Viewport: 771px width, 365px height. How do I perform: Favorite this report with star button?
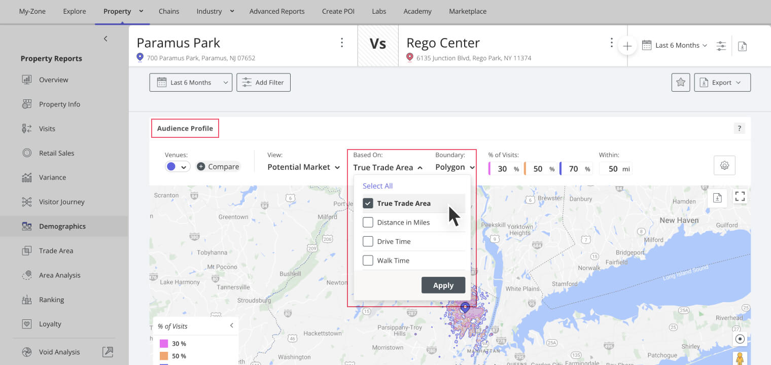click(681, 83)
